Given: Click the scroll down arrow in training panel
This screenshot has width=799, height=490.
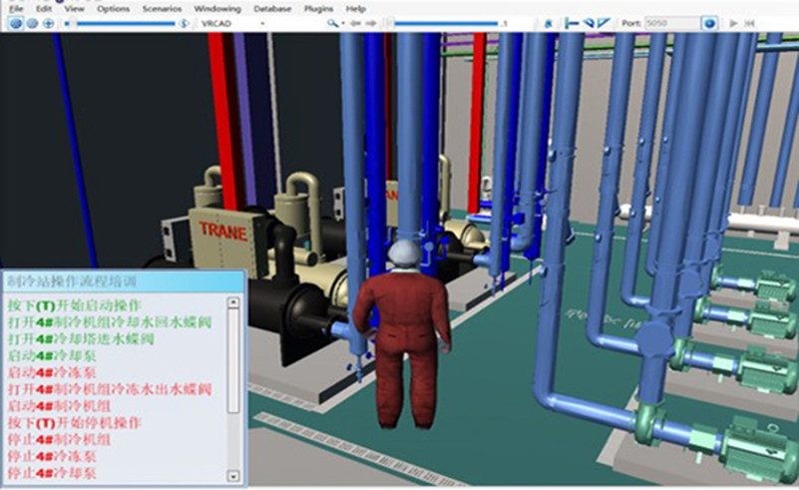Looking at the screenshot, I should (233, 475).
